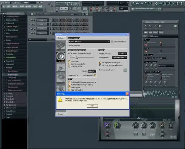Image resolution: width=185 pixels, height=149 pixels.
Task: Click the Preview mixer track selector box
Action: click(x=125, y=70)
